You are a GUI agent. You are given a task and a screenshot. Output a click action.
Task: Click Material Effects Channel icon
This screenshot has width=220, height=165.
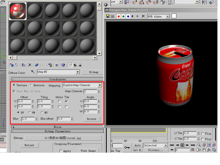pyautogui.click(x=57, y=65)
